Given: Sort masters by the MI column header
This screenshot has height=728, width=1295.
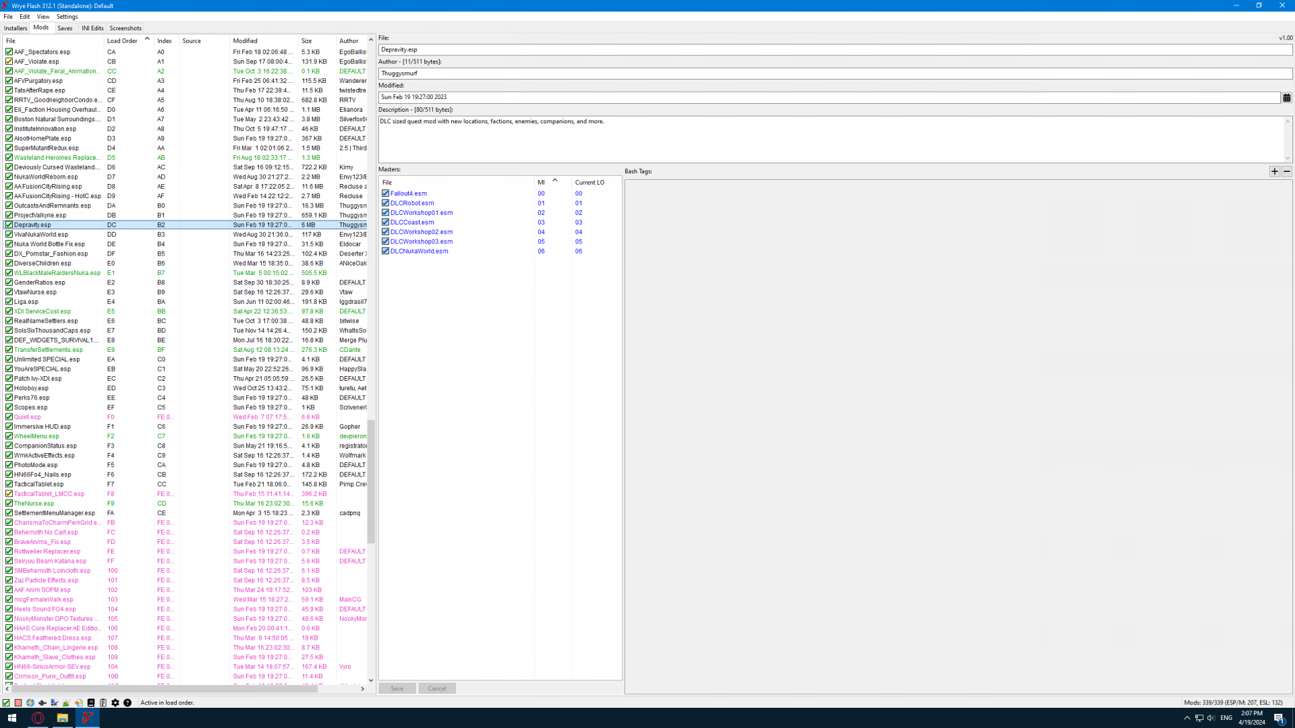Looking at the screenshot, I should (542, 182).
